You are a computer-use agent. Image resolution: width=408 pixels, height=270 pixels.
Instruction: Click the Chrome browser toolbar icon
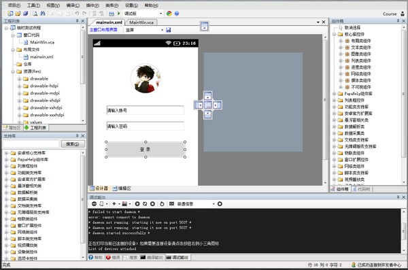[x=169, y=14]
